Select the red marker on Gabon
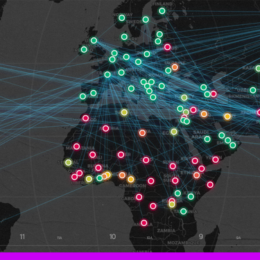Screen dimensions: 260x260 click(139, 197)
